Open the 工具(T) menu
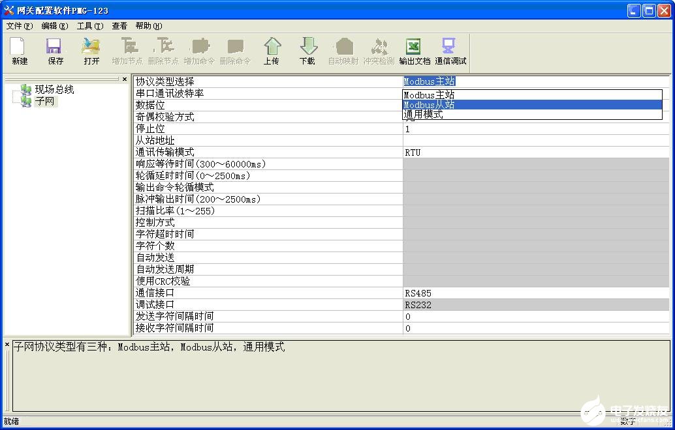675x430 pixels. pyautogui.click(x=90, y=26)
